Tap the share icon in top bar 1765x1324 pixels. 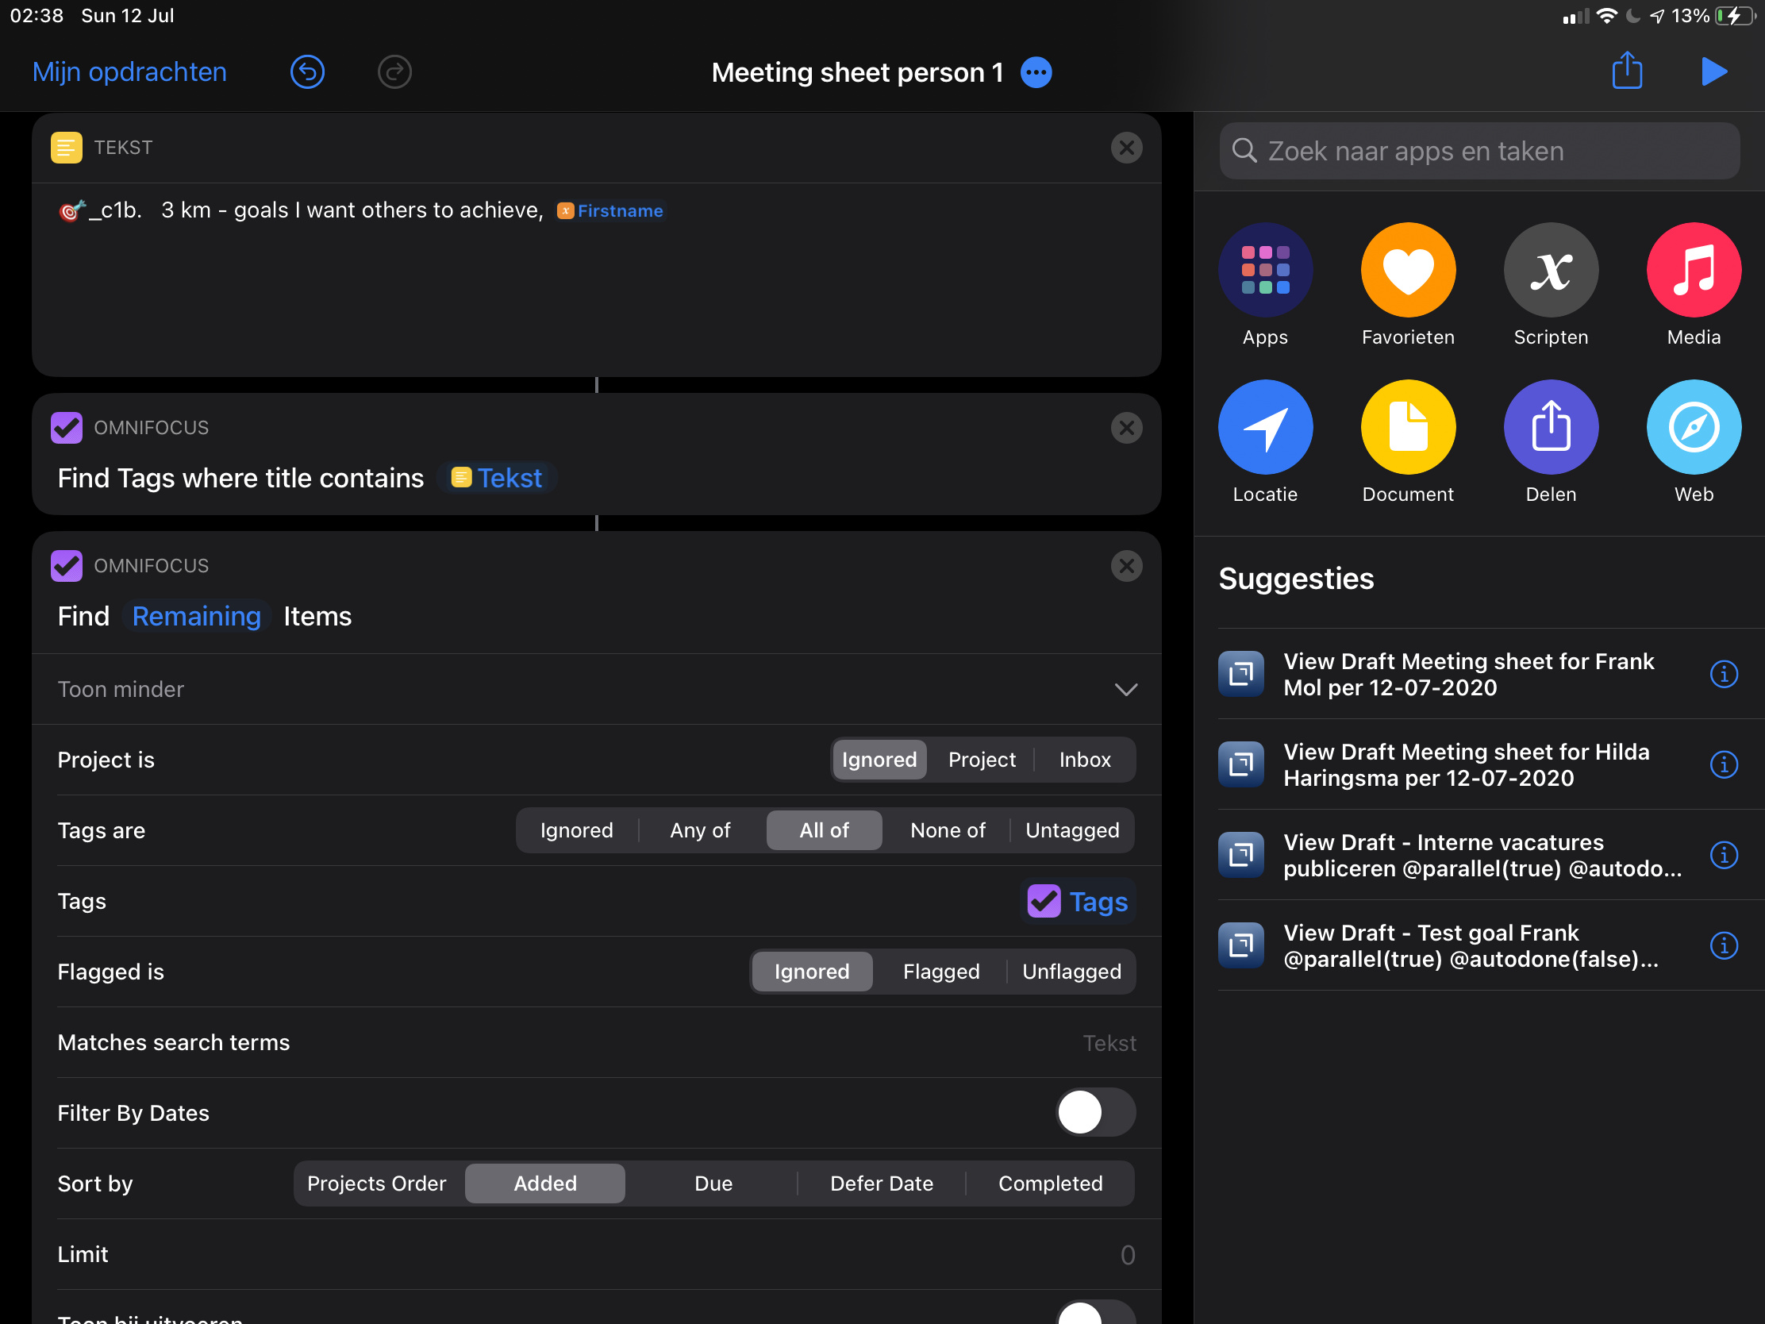[1627, 70]
